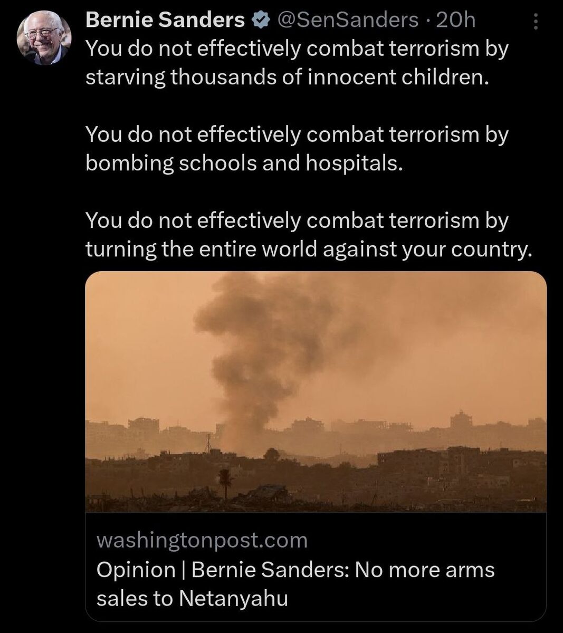This screenshot has width=563, height=633.
Task: Open the three-dot more options menu
Action: tap(536, 22)
